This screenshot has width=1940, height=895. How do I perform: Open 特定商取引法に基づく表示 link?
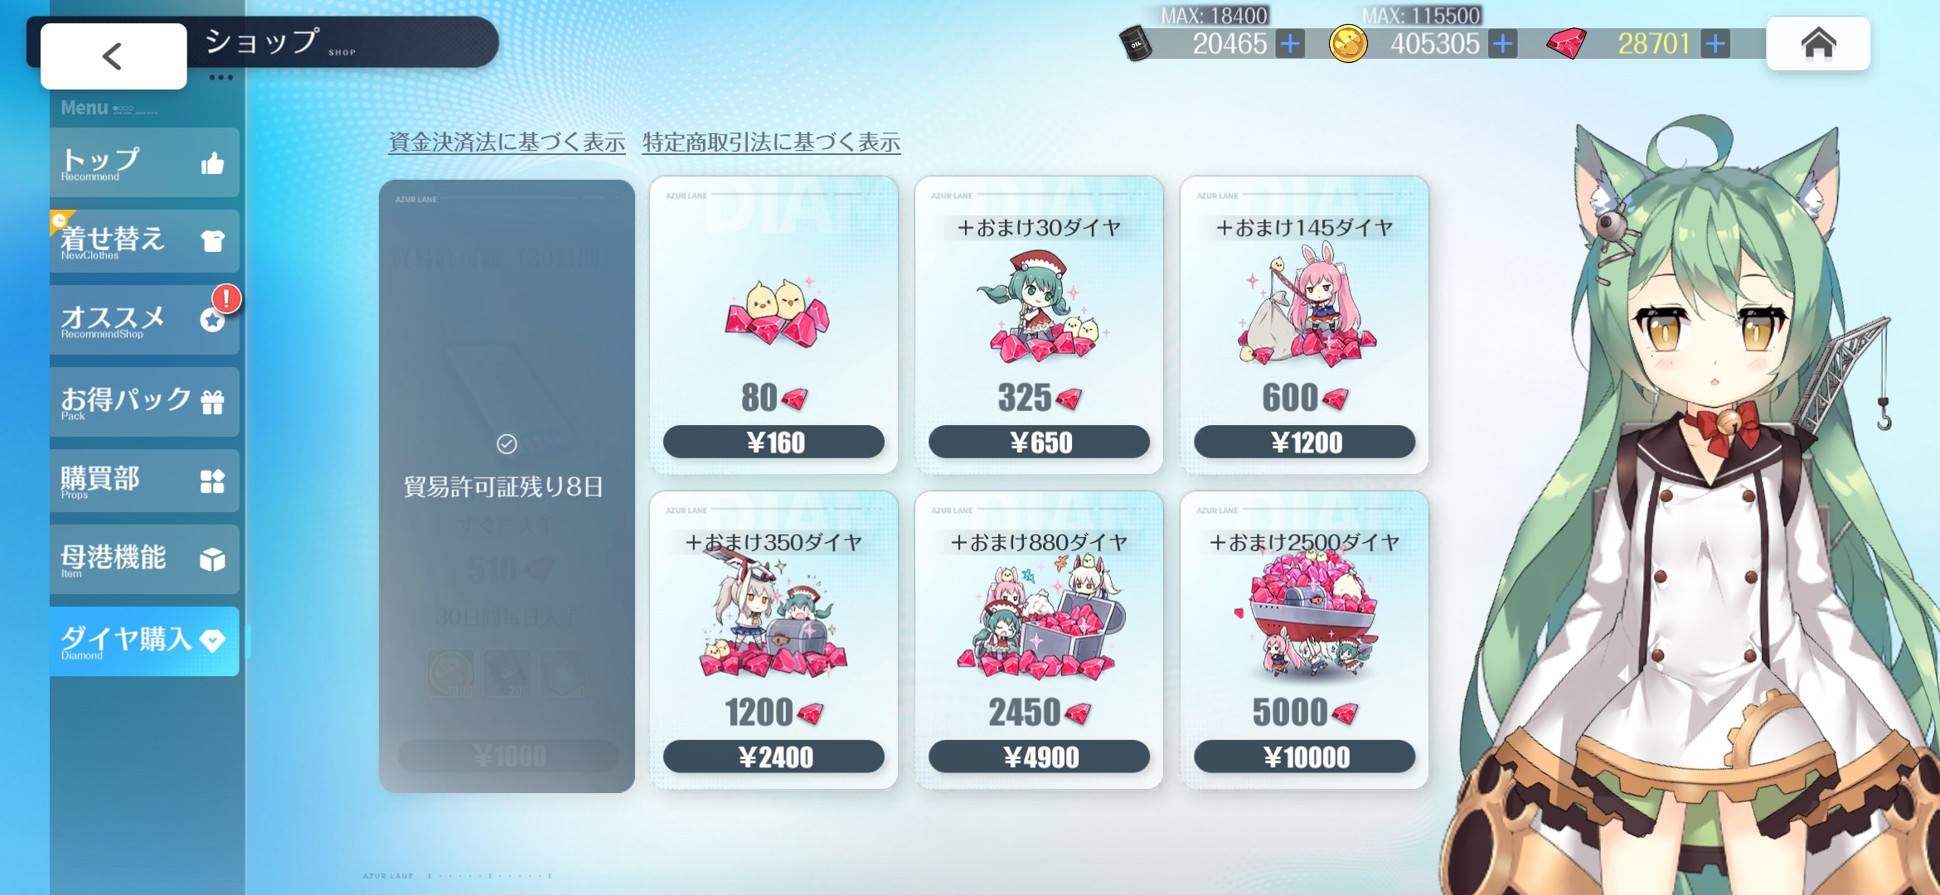(x=771, y=143)
